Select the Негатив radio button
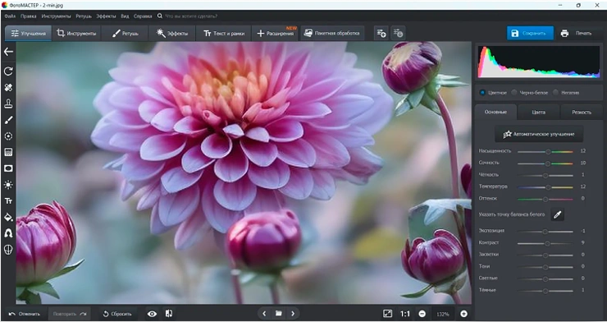The height and width of the screenshot is (322, 607). [555, 93]
